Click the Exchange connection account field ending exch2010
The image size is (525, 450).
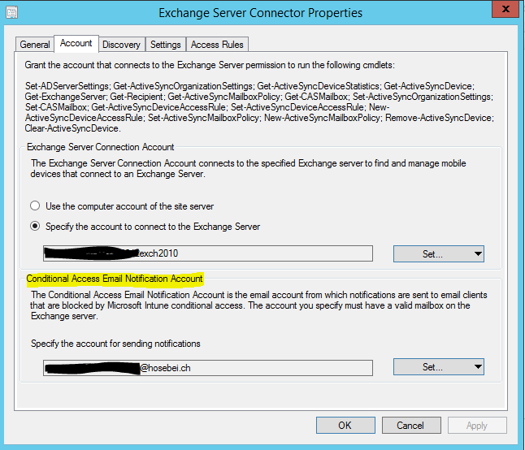(x=207, y=253)
